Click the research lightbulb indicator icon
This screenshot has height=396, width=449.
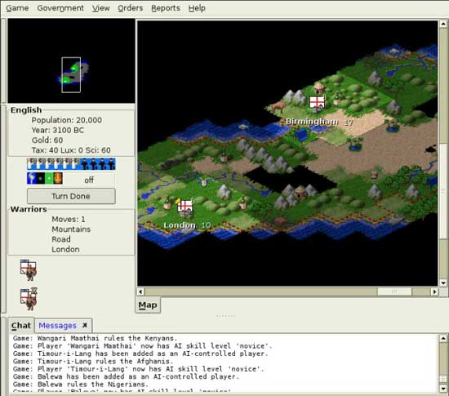(x=32, y=178)
